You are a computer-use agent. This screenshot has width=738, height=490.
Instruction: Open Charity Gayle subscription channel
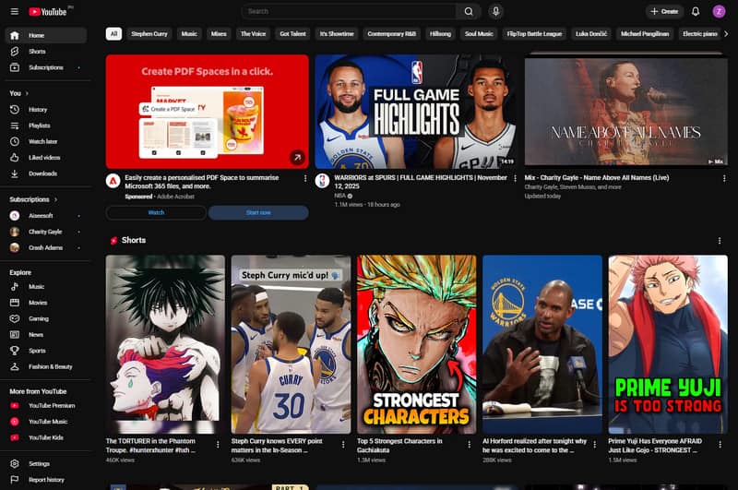pyautogui.click(x=46, y=232)
